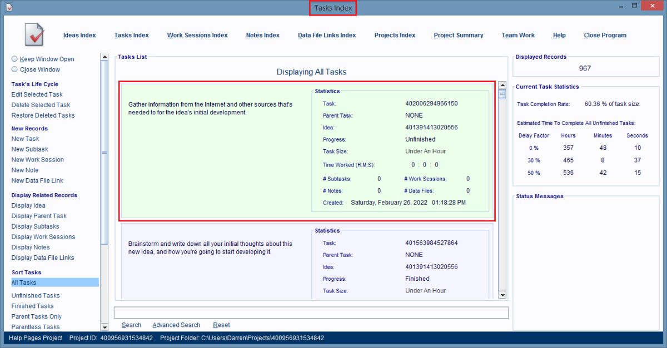Create a New Data File Link
Viewport: 667px width, 348px height.
click(x=37, y=181)
